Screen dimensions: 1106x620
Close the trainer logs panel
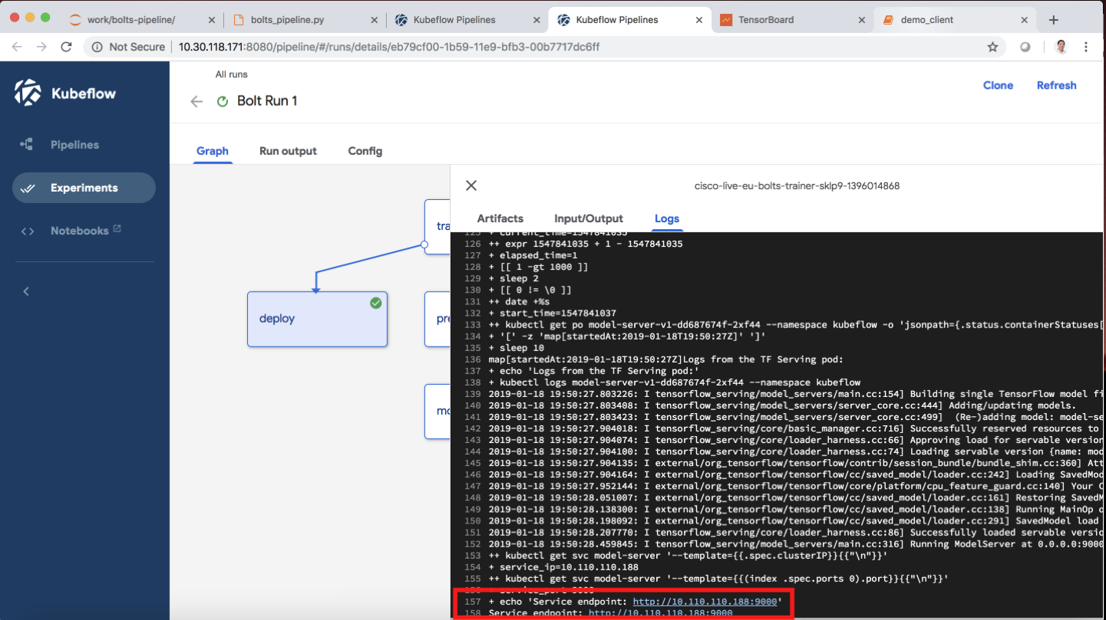coord(471,185)
